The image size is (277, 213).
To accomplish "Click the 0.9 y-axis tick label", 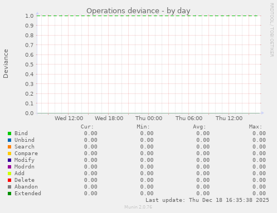I will point(30,26).
